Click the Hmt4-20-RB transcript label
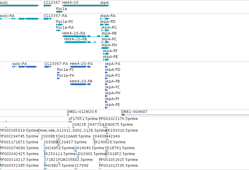The image size is (249, 170). click(75, 39)
